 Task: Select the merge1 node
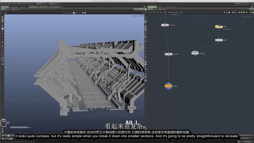tap(195, 53)
